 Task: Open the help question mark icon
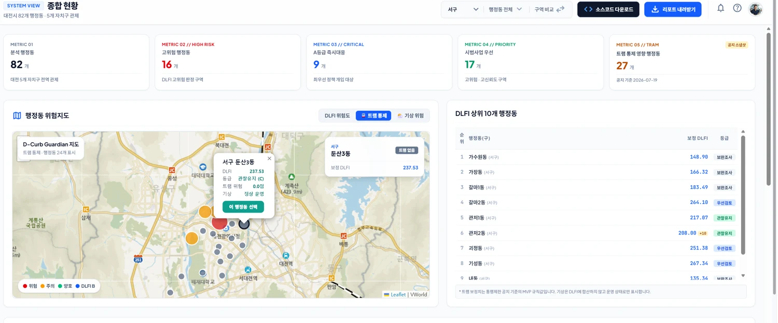coord(737,8)
